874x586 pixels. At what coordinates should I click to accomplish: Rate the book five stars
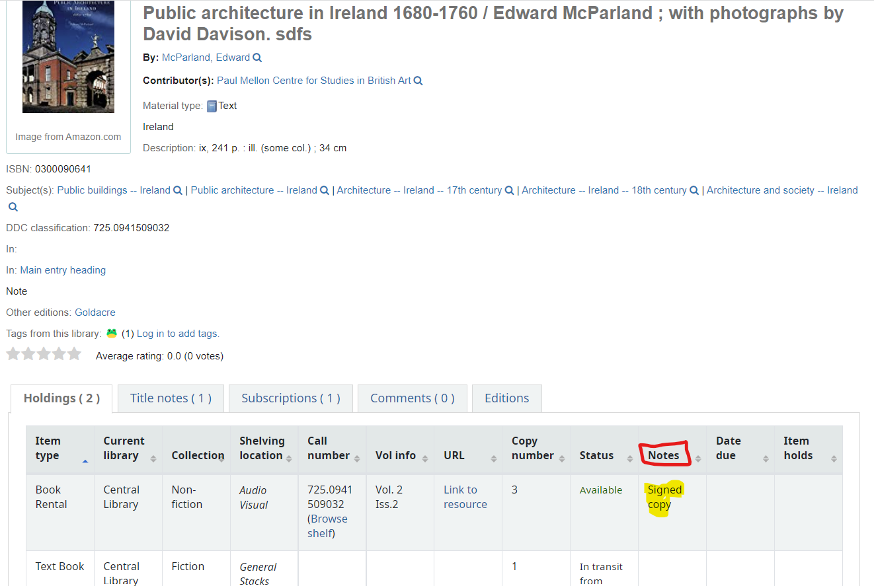coord(74,354)
